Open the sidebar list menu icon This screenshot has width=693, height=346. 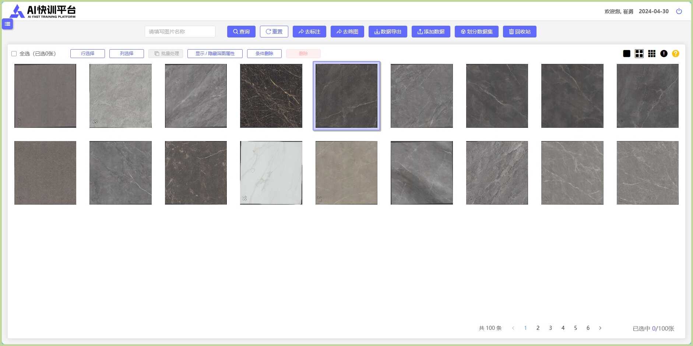pyautogui.click(x=7, y=24)
